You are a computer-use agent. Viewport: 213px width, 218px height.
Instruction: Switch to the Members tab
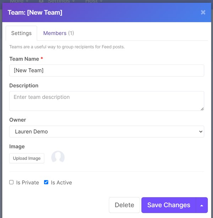click(58, 33)
